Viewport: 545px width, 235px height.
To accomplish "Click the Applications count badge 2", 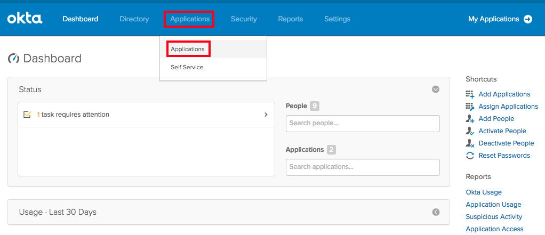I will pyautogui.click(x=331, y=150).
